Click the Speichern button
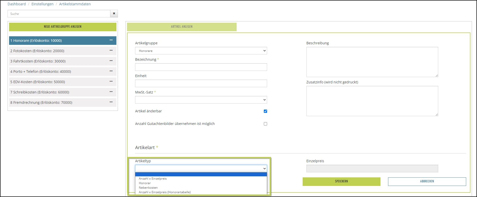The height and width of the screenshot is (197, 477). click(341, 181)
